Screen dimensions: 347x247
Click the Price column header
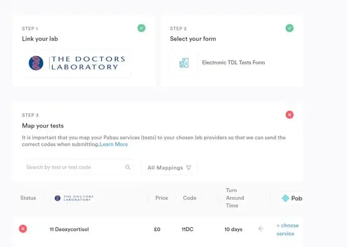[162, 198]
